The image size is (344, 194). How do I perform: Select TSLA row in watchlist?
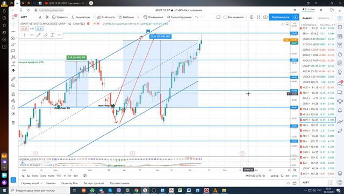pos(318,109)
